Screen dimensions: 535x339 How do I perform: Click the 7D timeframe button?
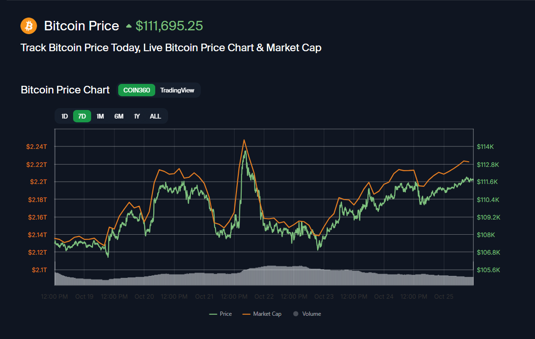[x=82, y=116]
